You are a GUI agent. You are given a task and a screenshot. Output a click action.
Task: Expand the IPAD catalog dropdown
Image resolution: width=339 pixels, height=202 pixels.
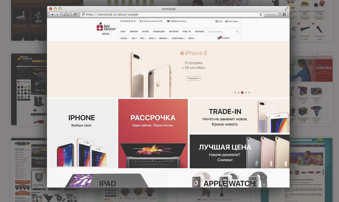(134, 39)
